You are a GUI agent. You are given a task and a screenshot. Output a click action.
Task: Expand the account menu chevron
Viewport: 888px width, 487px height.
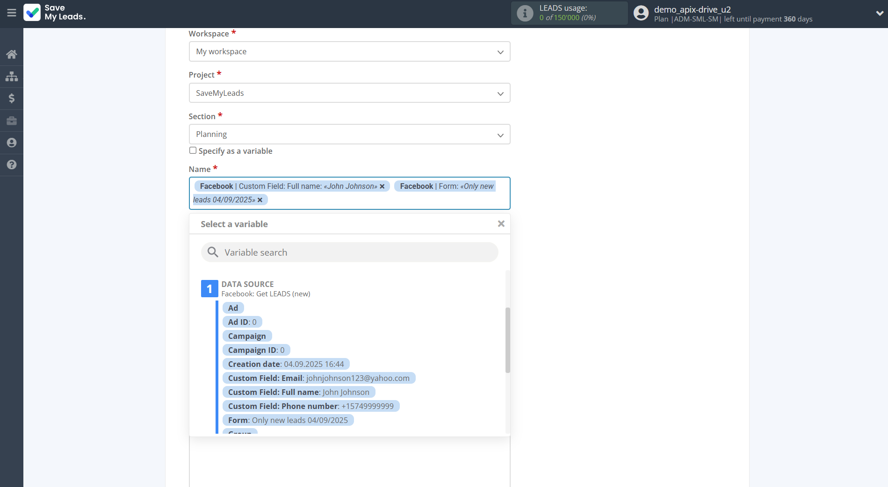(879, 13)
